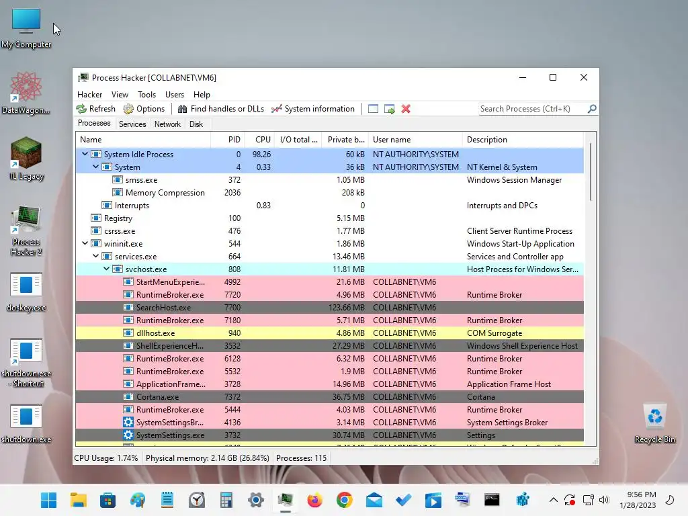Image resolution: width=688 pixels, height=516 pixels.
Task: Open the Users menu
Action: pos(175,94)
